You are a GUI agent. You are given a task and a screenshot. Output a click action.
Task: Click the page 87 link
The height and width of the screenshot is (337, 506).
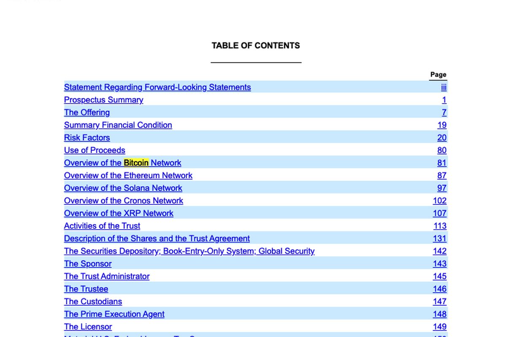[x=442, y=176]
